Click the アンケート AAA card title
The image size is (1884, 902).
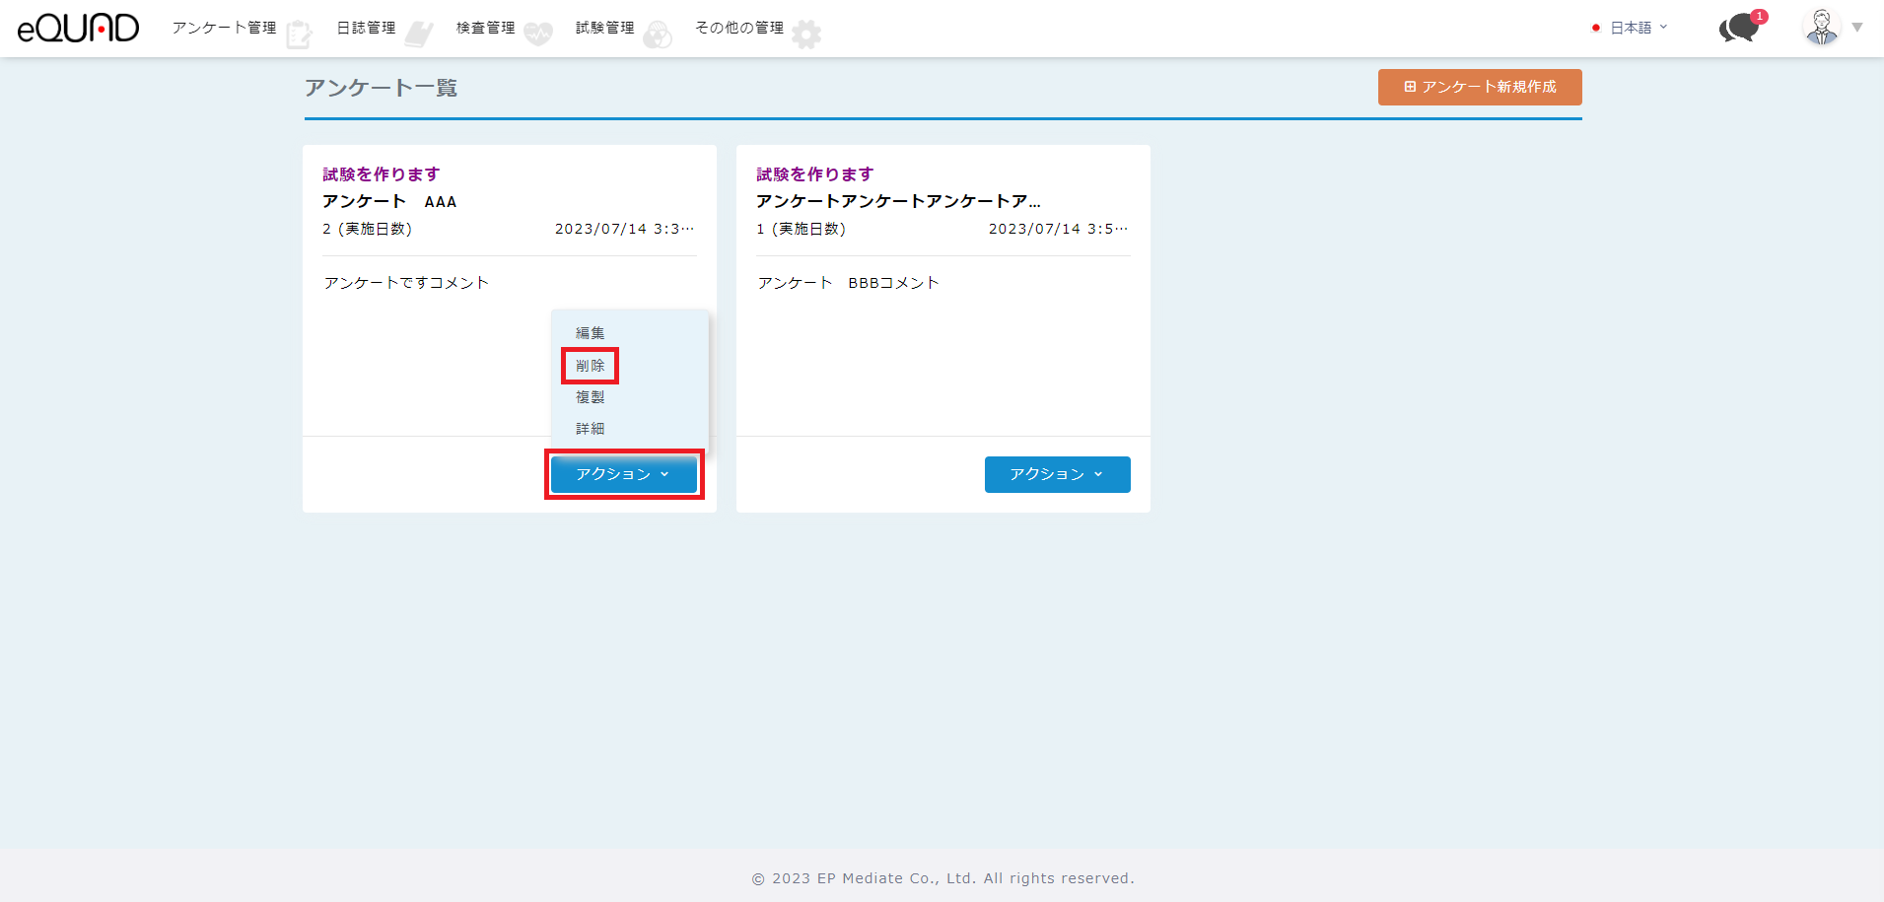click(389, 201)
